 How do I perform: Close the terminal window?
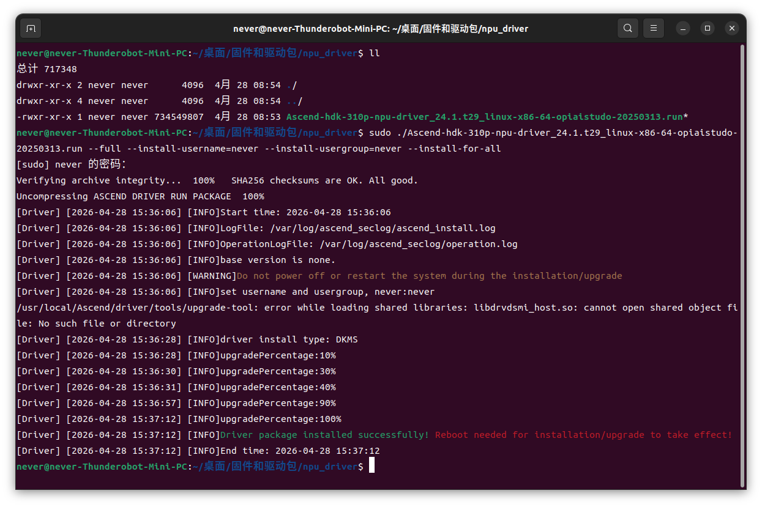tap(732, 28)
